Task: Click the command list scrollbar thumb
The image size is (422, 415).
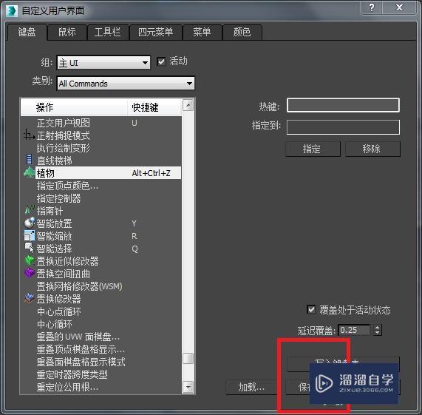Action: [x=188, y=359]
